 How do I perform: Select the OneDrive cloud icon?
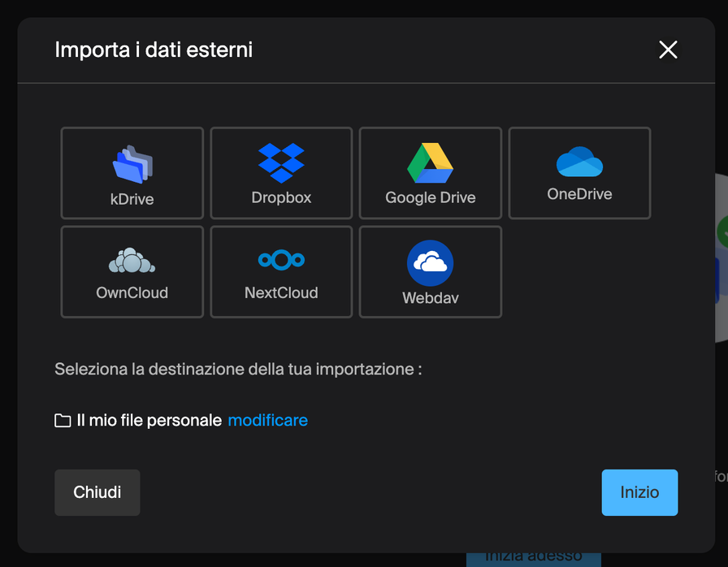click(x=579, y=162)
